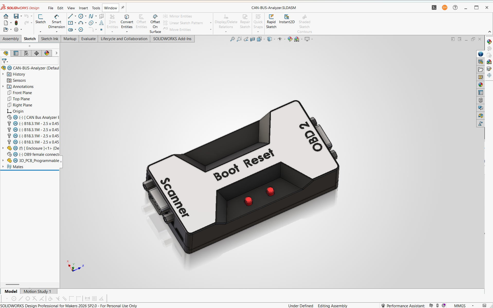
Task: Expand the Annotations tree node
Action: 3,87
